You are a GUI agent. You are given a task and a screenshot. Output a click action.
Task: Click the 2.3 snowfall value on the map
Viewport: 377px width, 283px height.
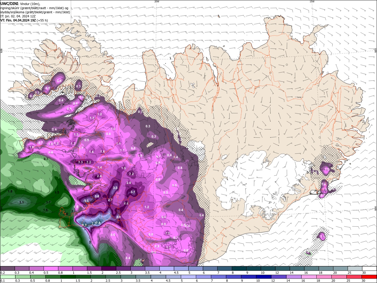coord(80,162)
